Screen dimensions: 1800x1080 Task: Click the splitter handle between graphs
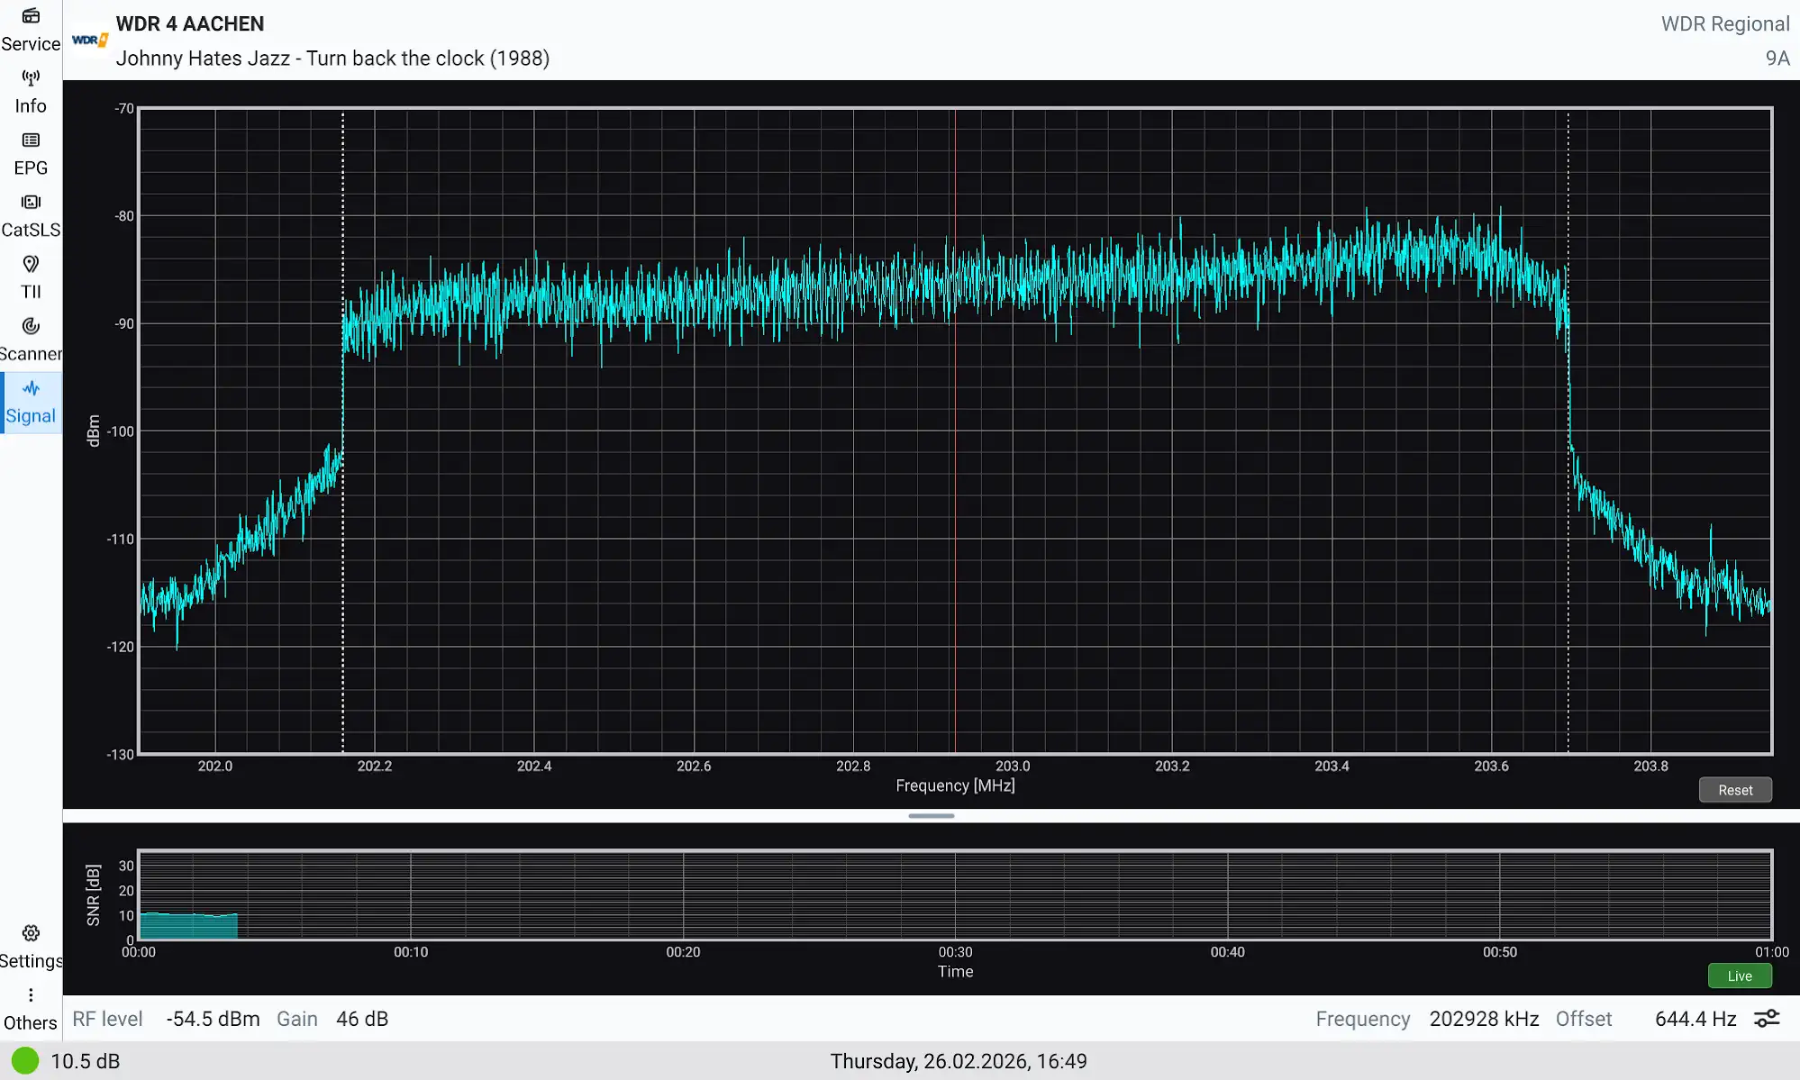[x=931, y=816]
